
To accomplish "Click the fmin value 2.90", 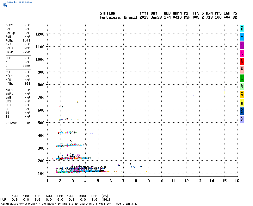I will coord(27,52).
